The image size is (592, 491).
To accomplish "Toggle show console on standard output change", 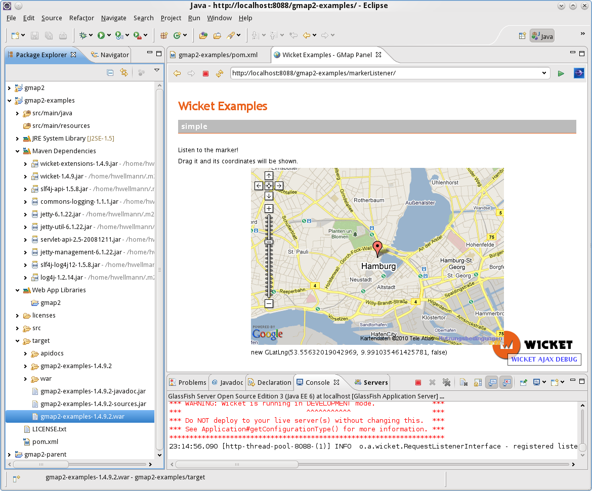I will coord(492,382).
